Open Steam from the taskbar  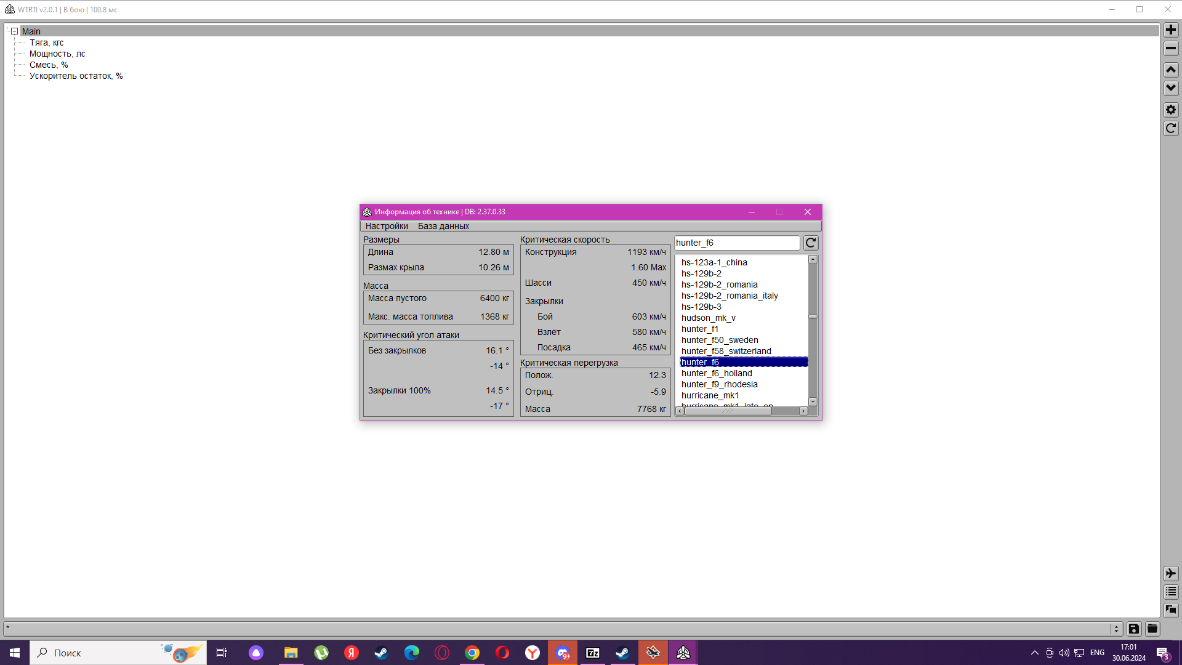(x=381, y=653)
